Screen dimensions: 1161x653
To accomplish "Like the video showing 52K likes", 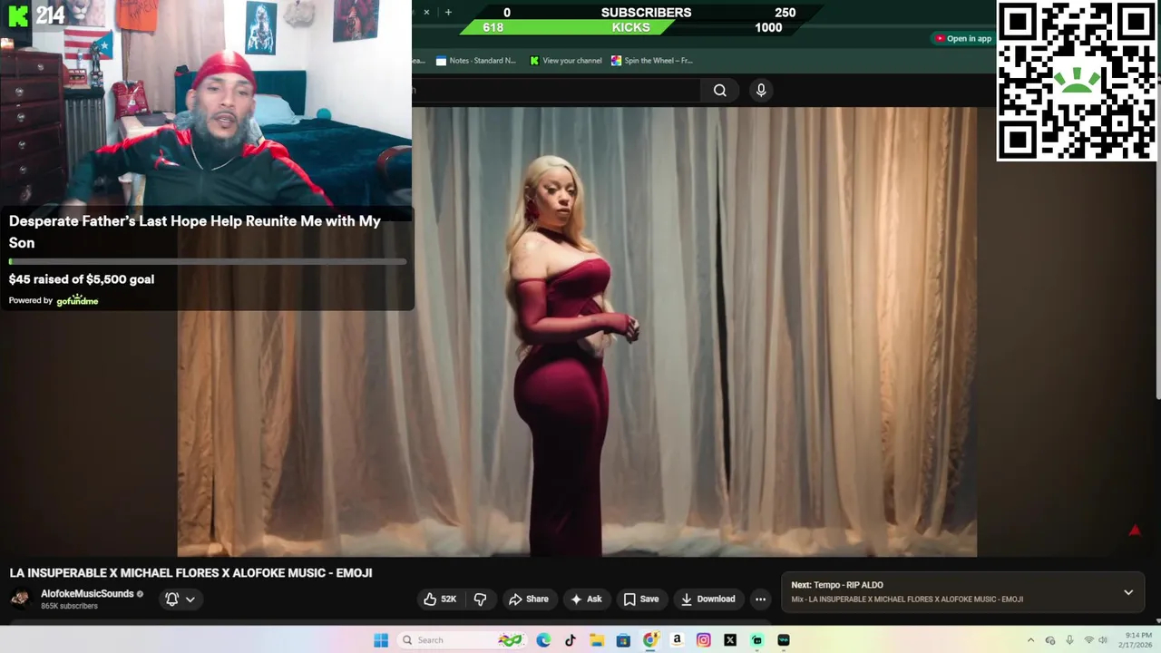I will pos(440,599).
